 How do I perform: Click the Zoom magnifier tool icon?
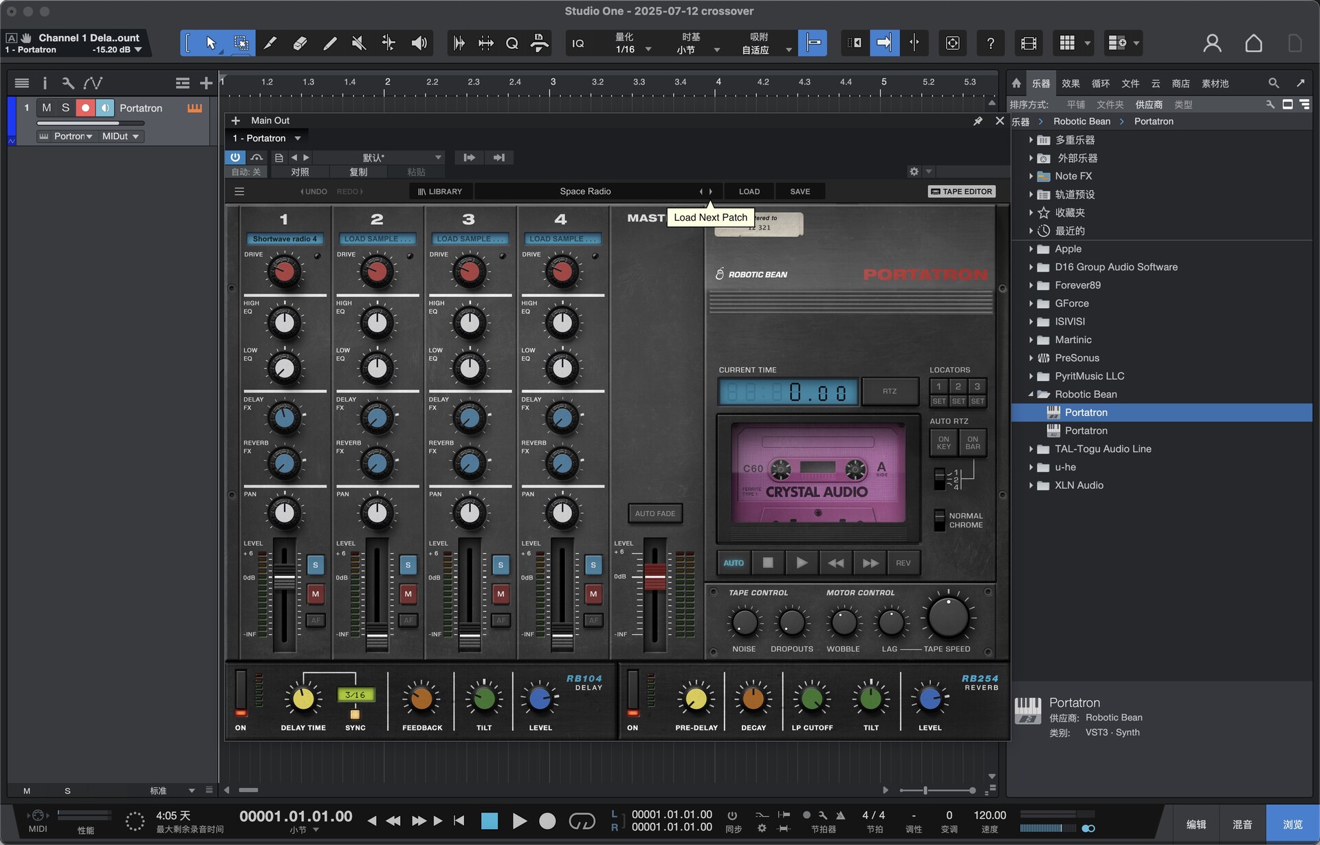(x=511, y=43)
